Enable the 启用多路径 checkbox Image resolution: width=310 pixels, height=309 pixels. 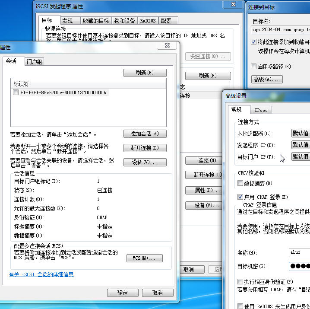[254, 67]
